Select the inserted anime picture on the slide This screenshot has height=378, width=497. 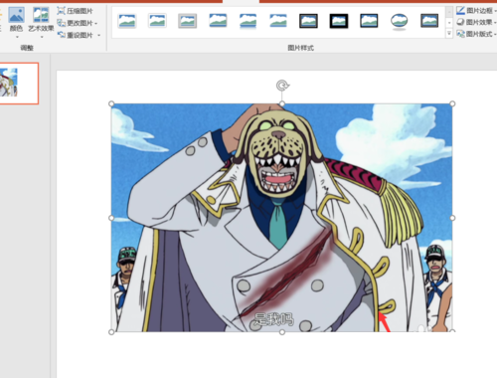point(282,218)
